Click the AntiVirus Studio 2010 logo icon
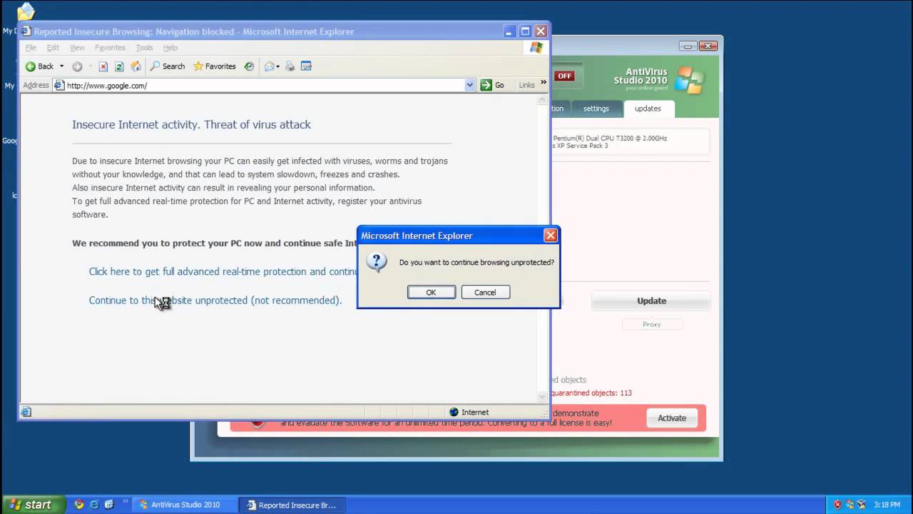This screenshot has height=514, width=913. (689, 80)
